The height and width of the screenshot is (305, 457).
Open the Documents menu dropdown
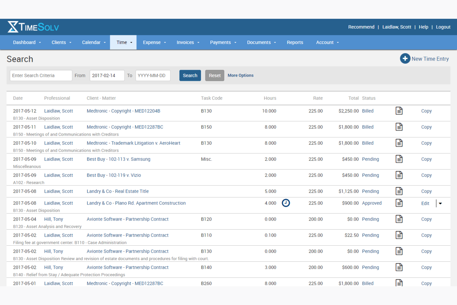(x=262, y=42)
